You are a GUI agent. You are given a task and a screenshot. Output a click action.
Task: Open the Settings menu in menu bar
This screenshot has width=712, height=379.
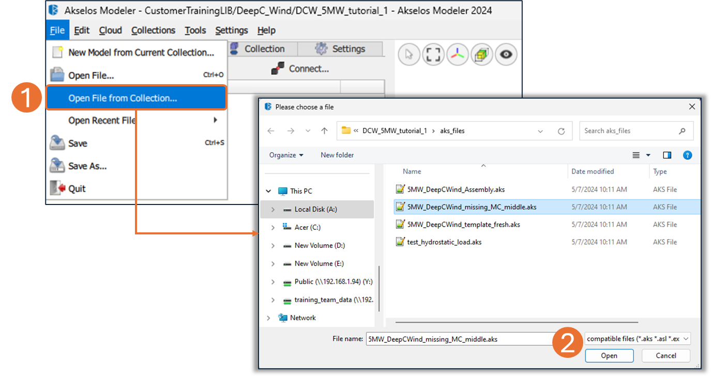tap(232, 30)
